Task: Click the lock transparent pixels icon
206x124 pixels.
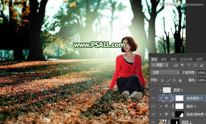Action: coord(162,80)
